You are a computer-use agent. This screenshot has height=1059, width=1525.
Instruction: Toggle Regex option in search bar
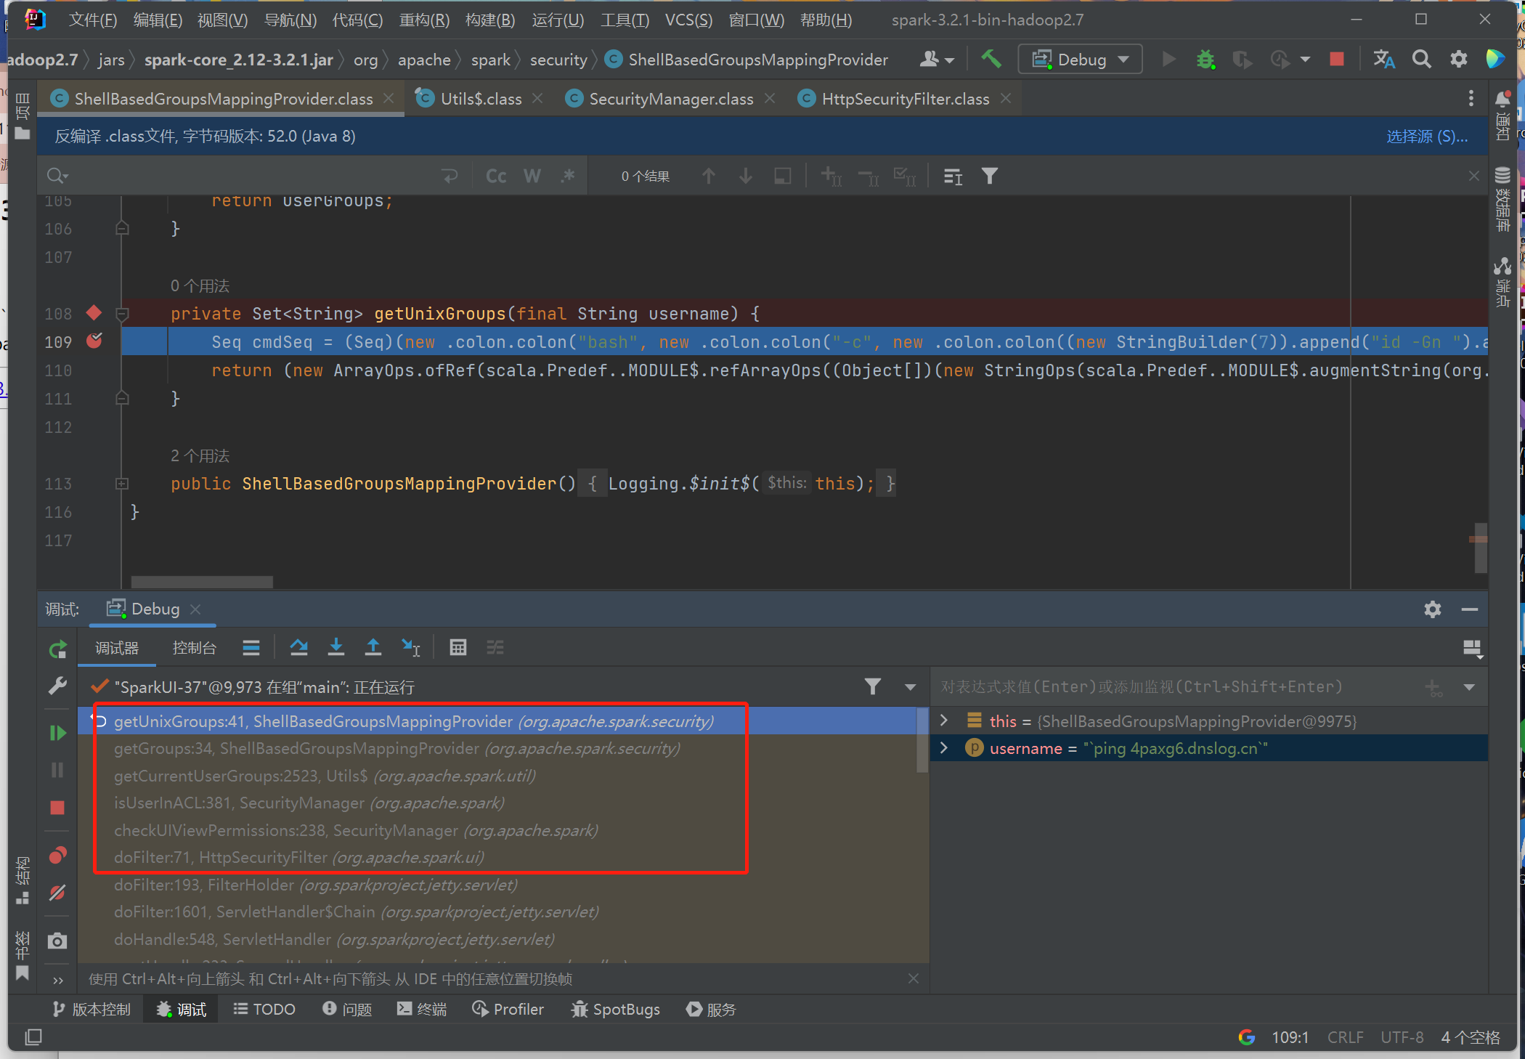click(568, 176)
